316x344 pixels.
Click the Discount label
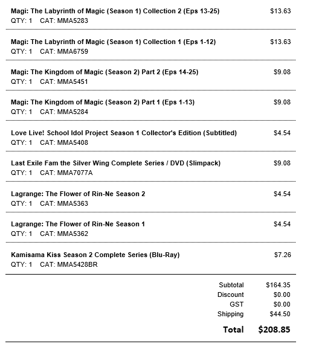pyautogui.click(x=231, y=295)
